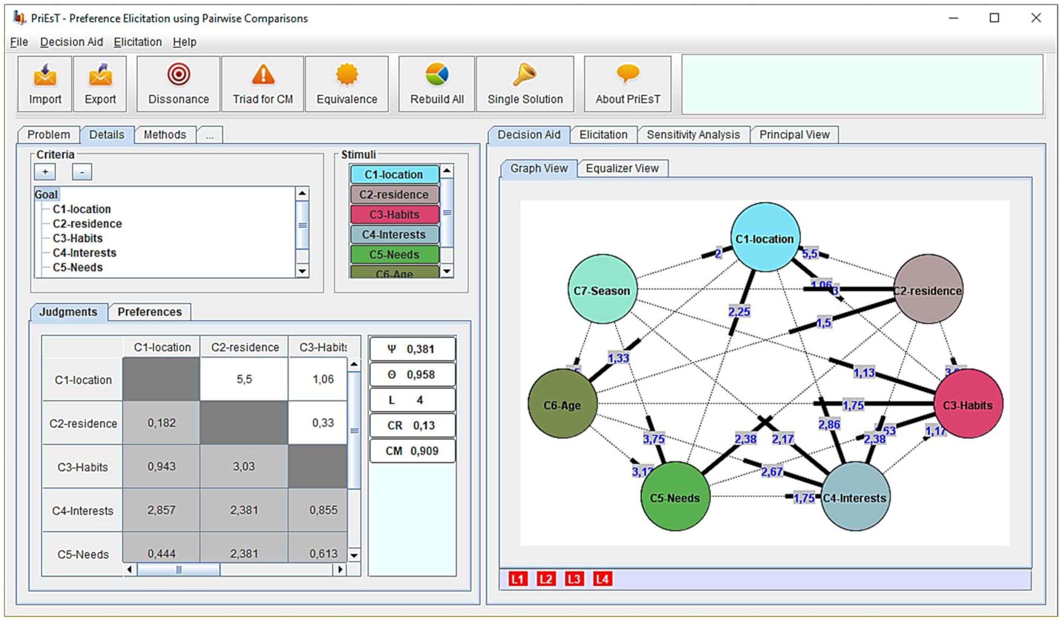Open the Elicitation menu
Viewport: 1061px width, 620px height.
point(138,42)
